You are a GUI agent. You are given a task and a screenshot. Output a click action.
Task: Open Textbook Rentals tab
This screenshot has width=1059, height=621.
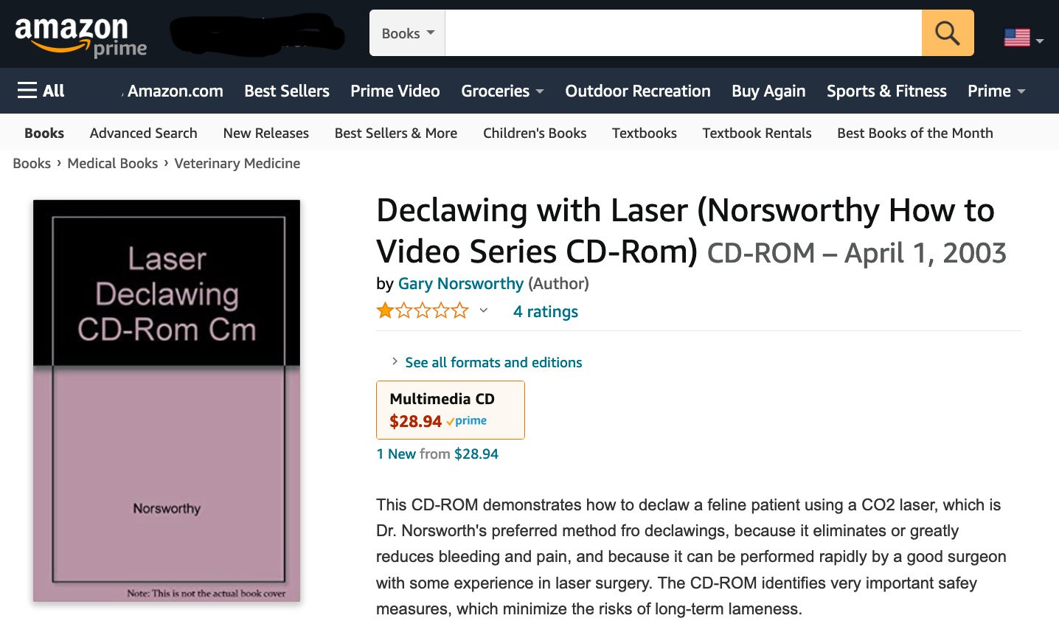click(x=757, y=133)
